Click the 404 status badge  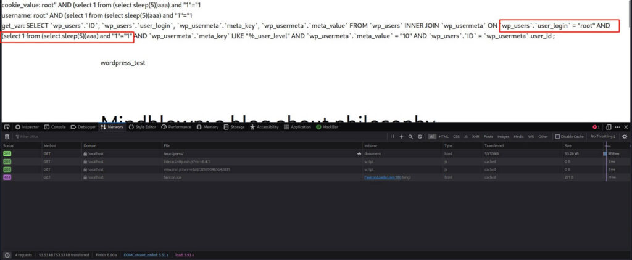(x=7, y=177)
